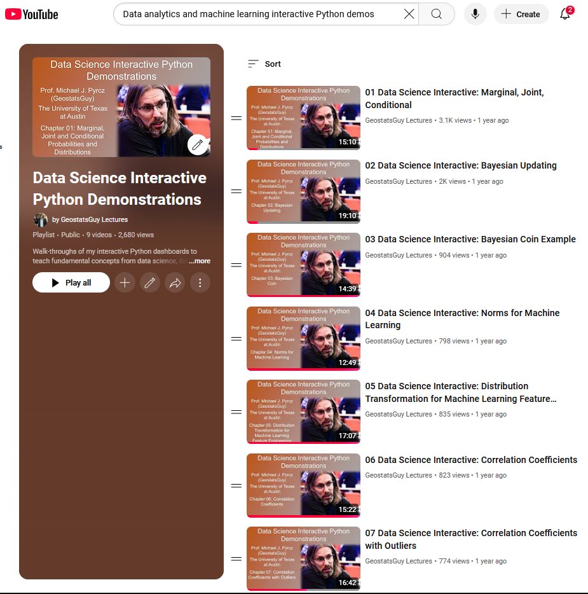Click the 9 videos count text

(99, 235)
